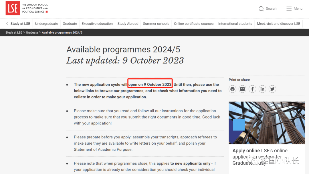Click the 'Statement of Academic Purpose' text
Image resolution: width=309 pixels, height=174 pixels.
click(x=102, y=150)
